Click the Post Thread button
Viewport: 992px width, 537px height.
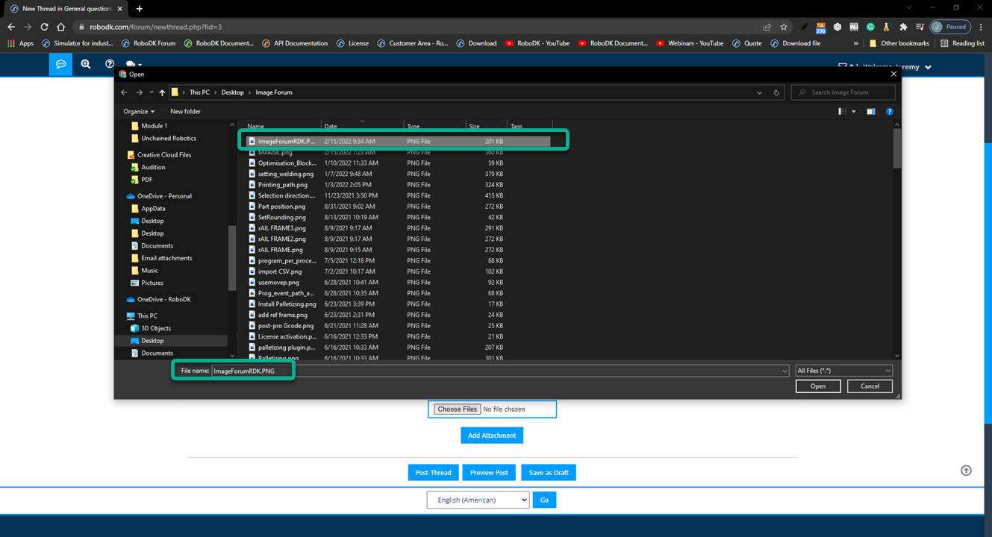pos(433,472)
